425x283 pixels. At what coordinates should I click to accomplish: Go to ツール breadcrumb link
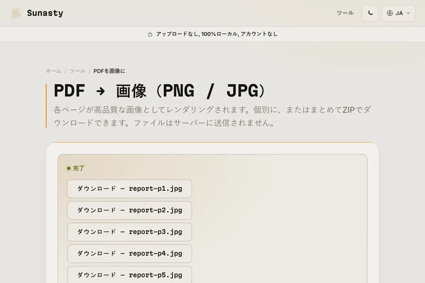(78, 71)
